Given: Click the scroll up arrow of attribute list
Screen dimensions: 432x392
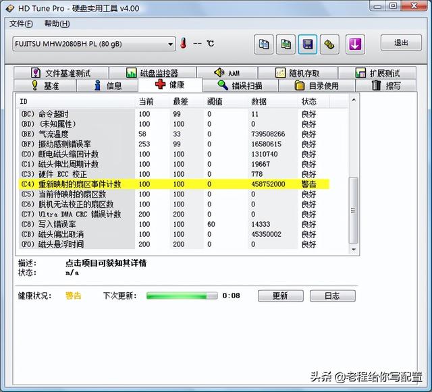Looking at the screenshot, I should tap(354, 100).
